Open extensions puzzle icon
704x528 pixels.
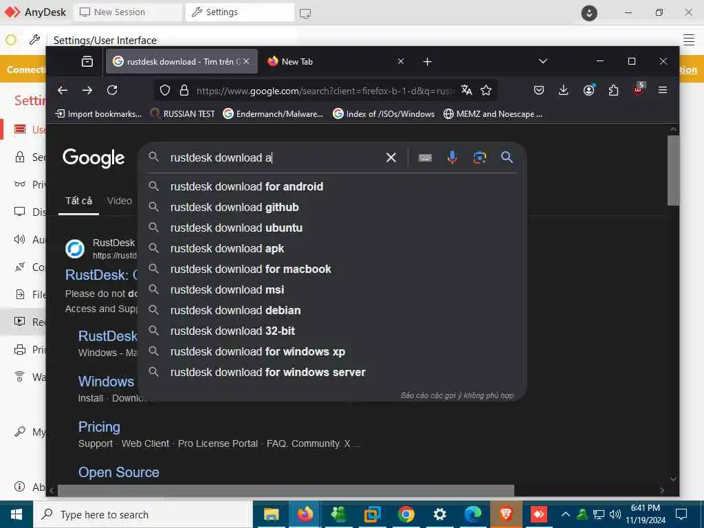pyautogui.click(x=613, y=90)
